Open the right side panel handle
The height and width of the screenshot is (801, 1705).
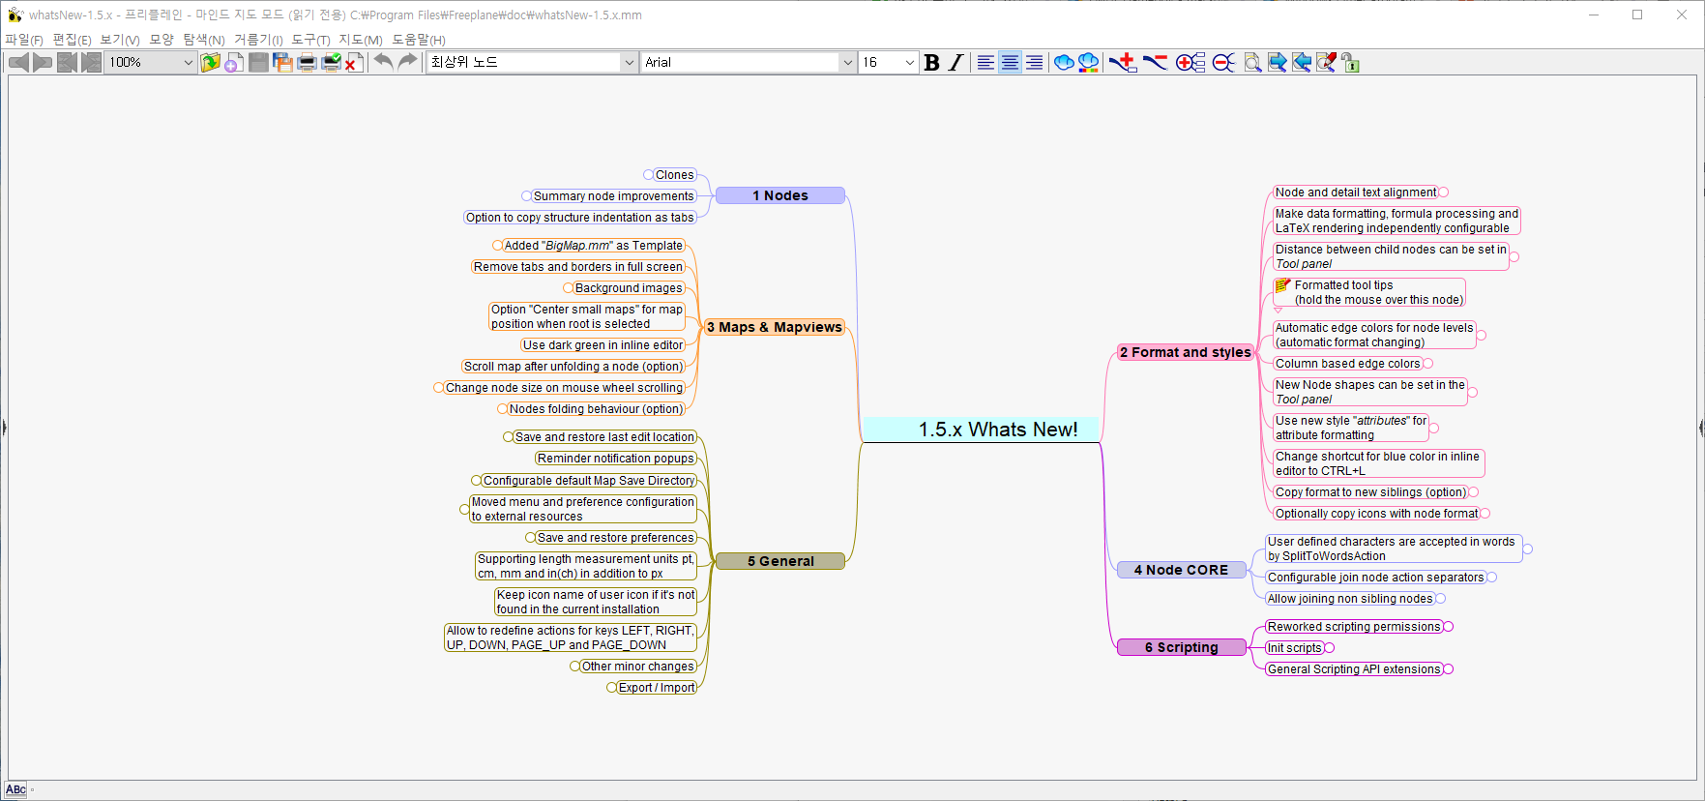(1701, 427)
